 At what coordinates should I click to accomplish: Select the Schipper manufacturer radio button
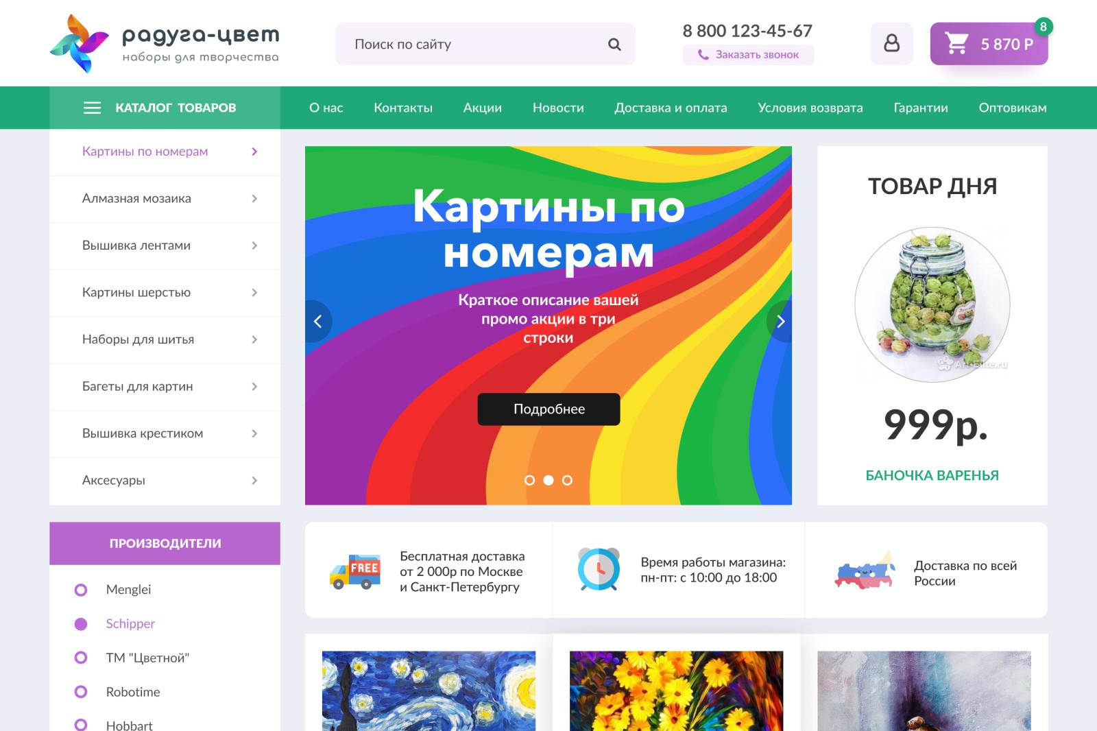coord(81,624)
